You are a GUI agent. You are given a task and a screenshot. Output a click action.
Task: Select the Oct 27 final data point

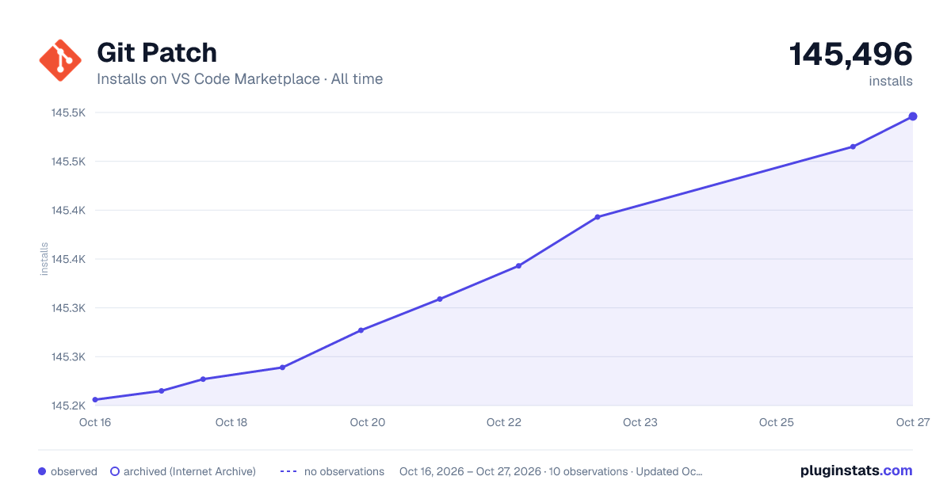913,116
